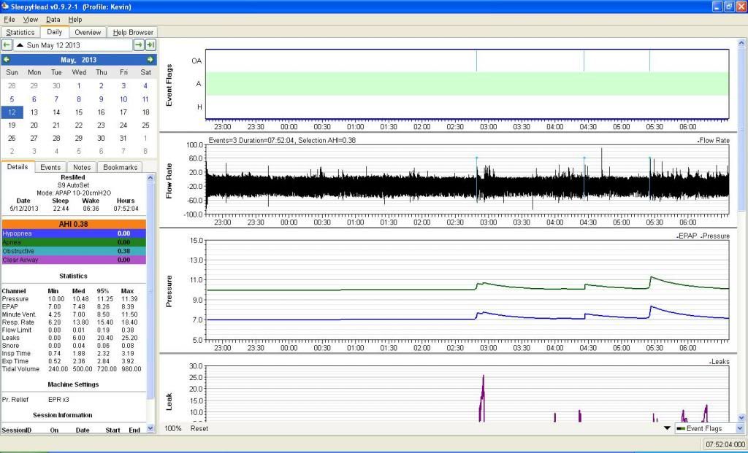
Task: Click the 'Tidal Volume' statistics row label
Action: pyautogui.click(x=20, y=368)
